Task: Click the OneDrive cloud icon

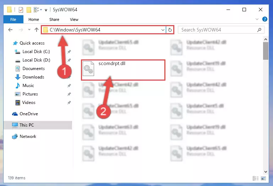Action: (15, 114)
